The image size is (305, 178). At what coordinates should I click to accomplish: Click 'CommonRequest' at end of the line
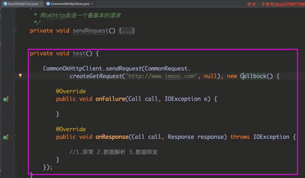click(x=166, y=68)
